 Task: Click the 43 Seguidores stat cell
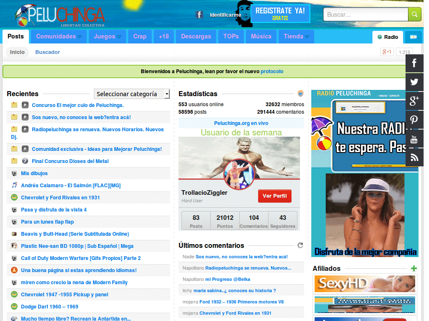point(283,221)
